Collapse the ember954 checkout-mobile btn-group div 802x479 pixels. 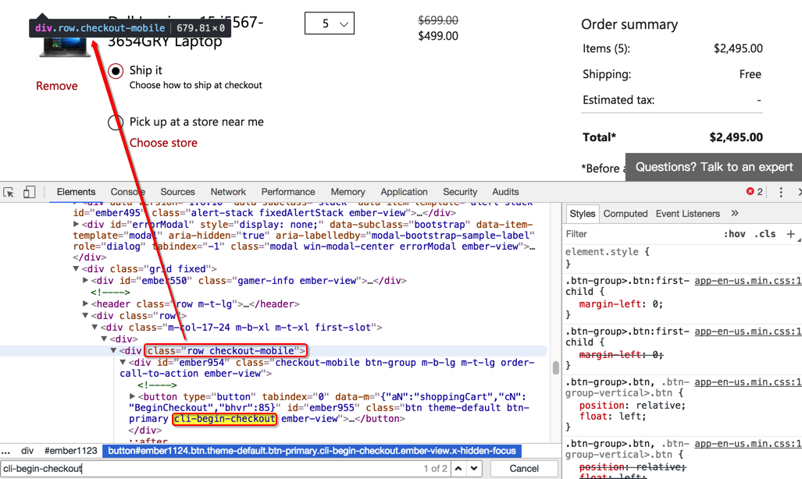coord(123,363)
